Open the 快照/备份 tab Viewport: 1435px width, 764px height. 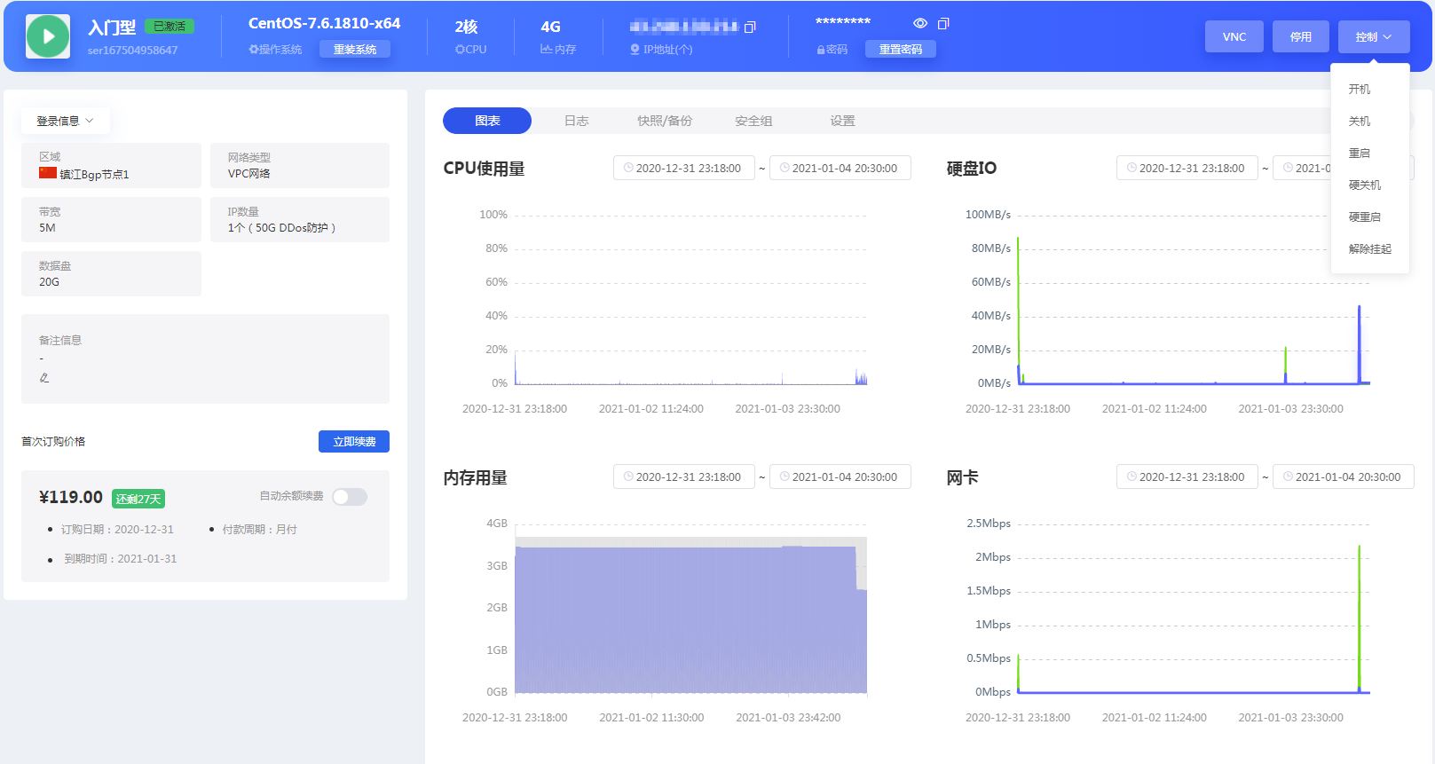coord(665,121)
